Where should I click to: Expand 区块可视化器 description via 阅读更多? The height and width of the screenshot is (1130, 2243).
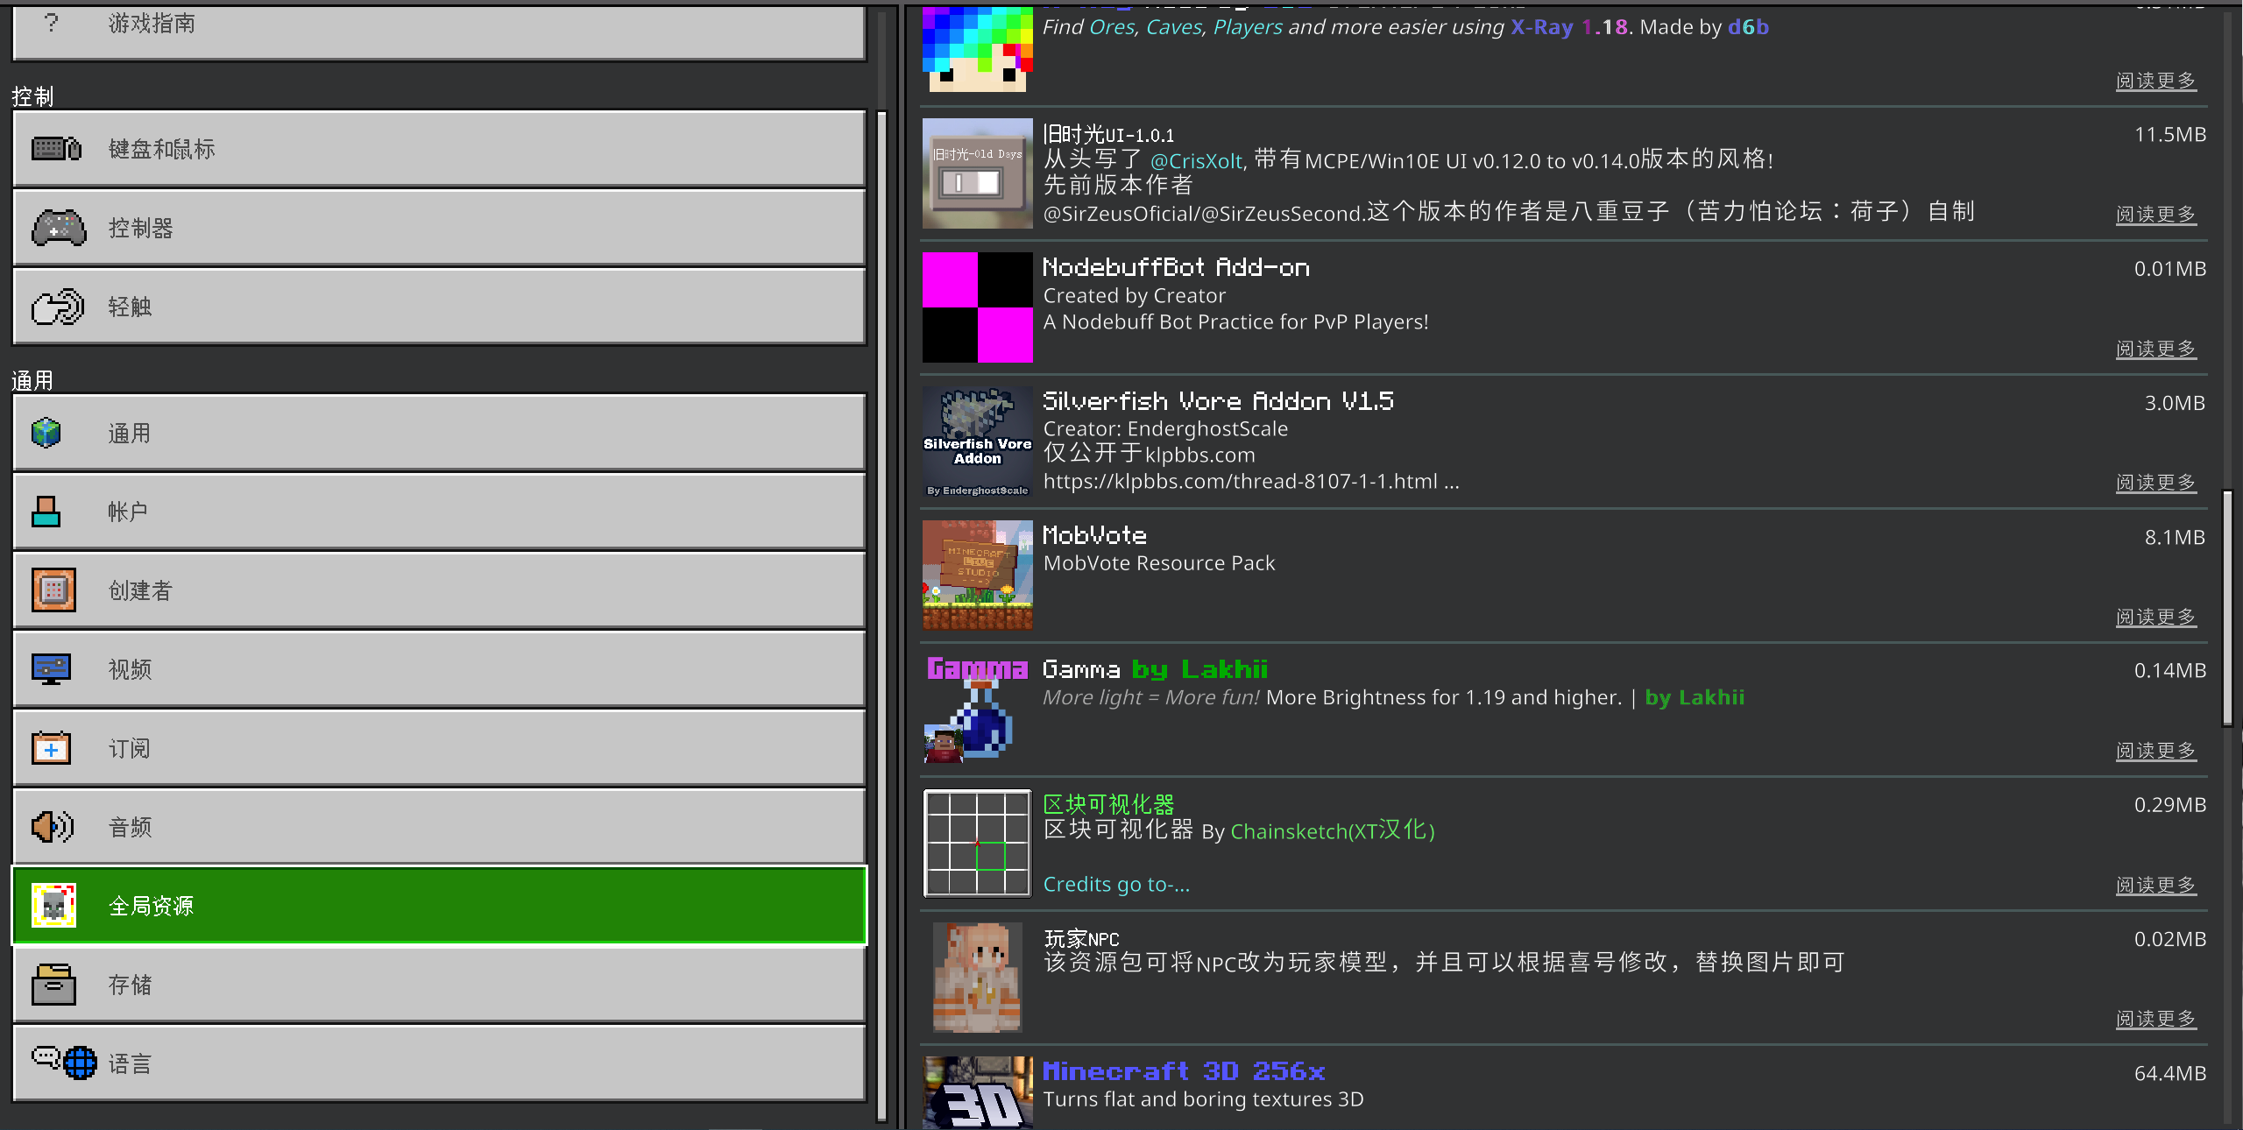pos(2156,885)
